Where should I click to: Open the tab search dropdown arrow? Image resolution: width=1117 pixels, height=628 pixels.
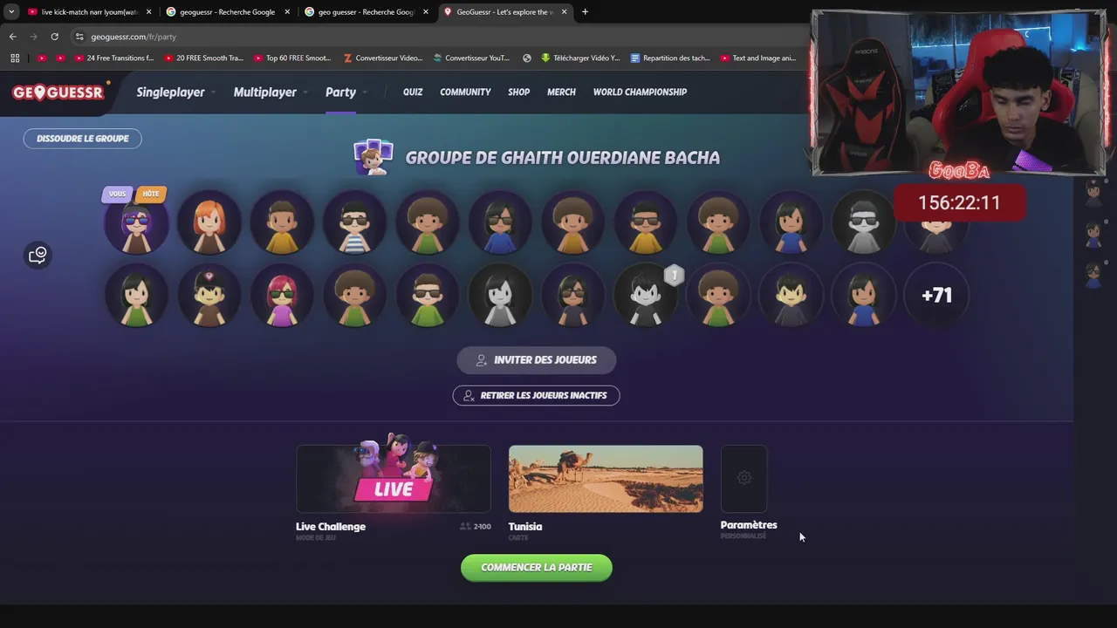11,12
